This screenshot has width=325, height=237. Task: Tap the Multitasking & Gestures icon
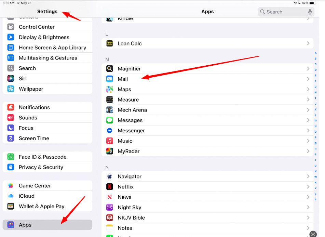[11, 58]
